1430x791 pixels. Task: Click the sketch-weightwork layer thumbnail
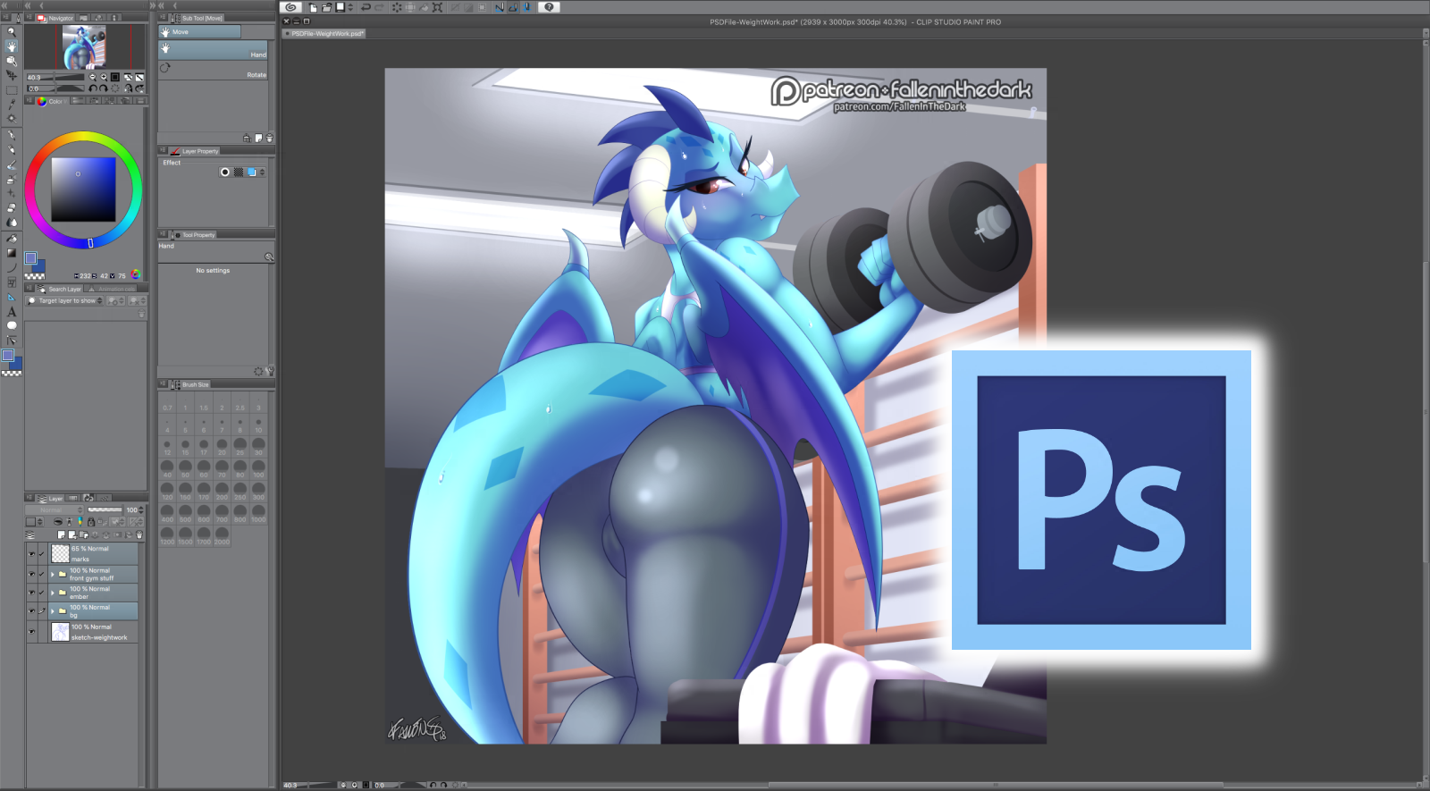[x=60, y=632]
